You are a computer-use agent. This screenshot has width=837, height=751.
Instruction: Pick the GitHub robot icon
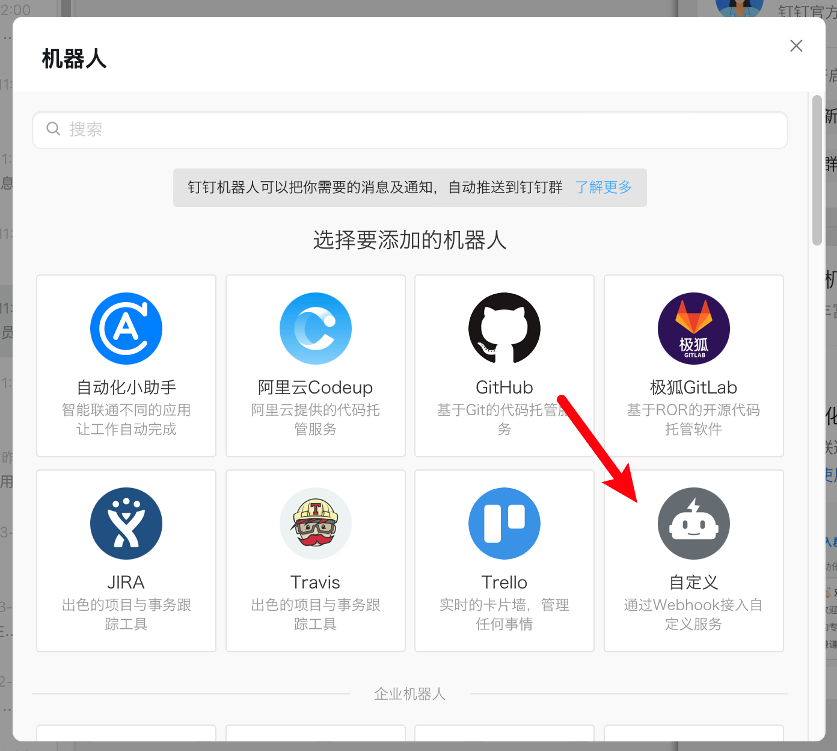(504, 329)
